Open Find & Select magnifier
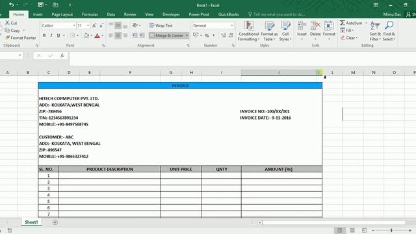The image size is (416, 234). point(389,31)
